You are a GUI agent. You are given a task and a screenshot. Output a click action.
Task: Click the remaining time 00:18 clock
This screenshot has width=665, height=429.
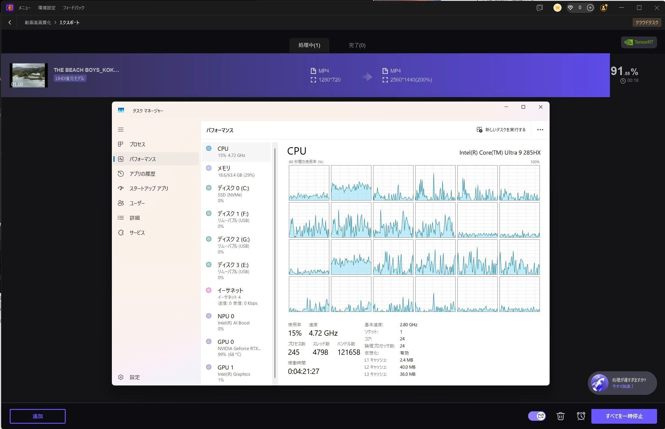(629, 81)
